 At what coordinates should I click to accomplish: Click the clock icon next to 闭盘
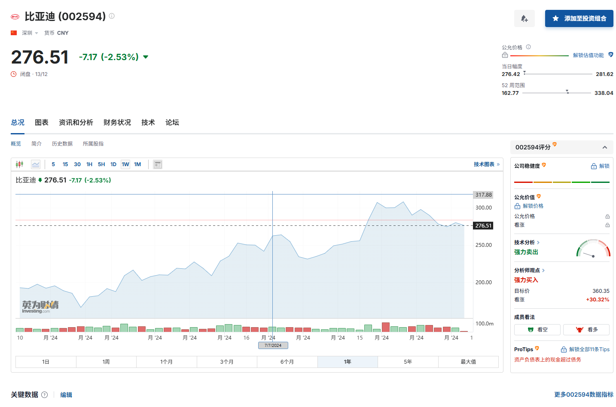14,74
